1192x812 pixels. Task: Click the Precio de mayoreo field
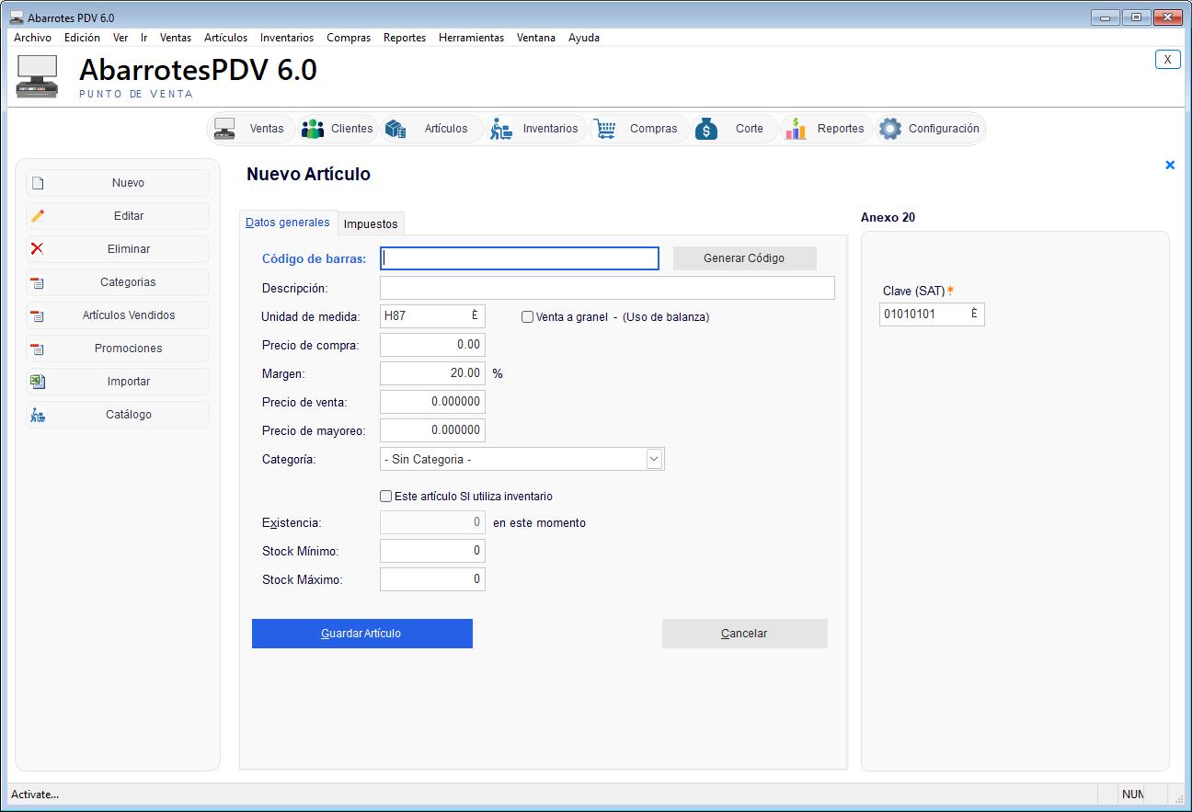tap(432, 430)
